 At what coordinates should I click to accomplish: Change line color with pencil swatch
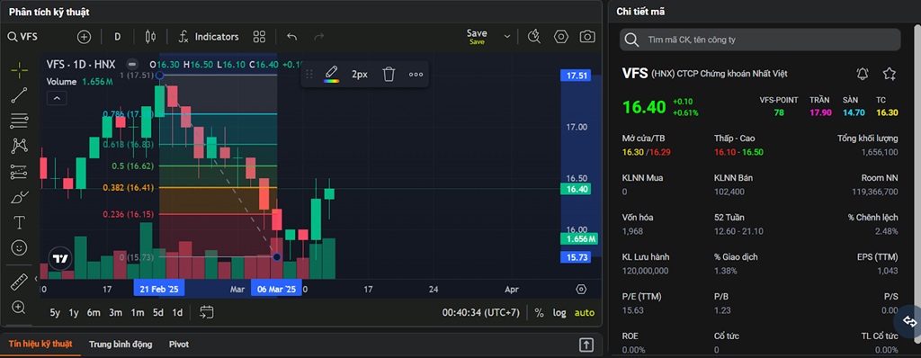coord(331,74)
